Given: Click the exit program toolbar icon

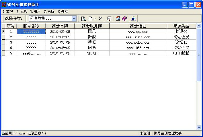Looking at the screenshot, I should tap(133, 19).
